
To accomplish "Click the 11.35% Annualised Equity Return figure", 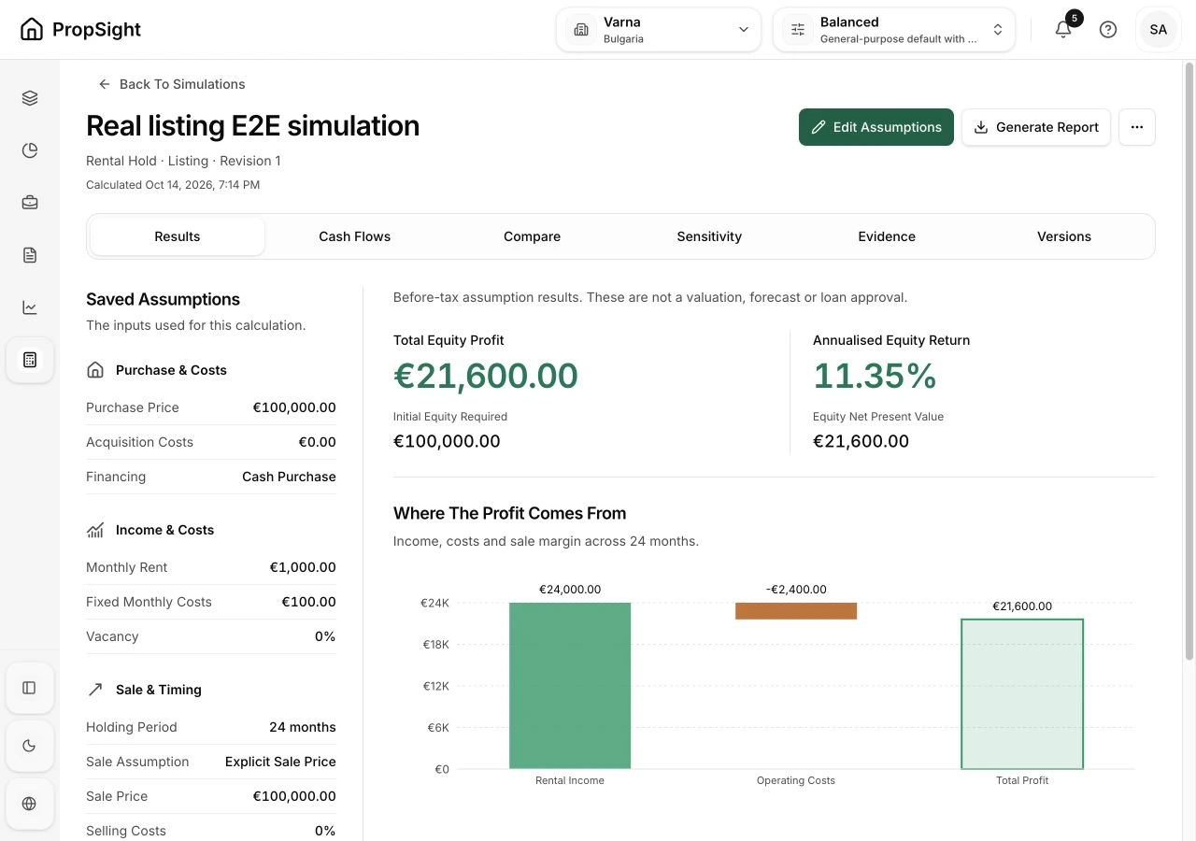I will (875, 376).
